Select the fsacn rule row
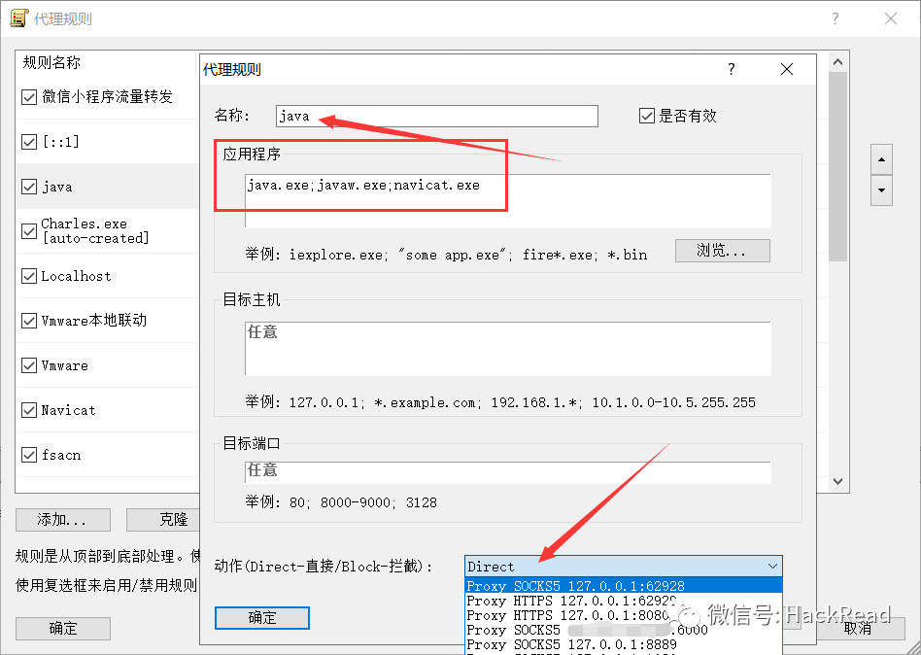This screenshot has height=655, width=921. 107,455
